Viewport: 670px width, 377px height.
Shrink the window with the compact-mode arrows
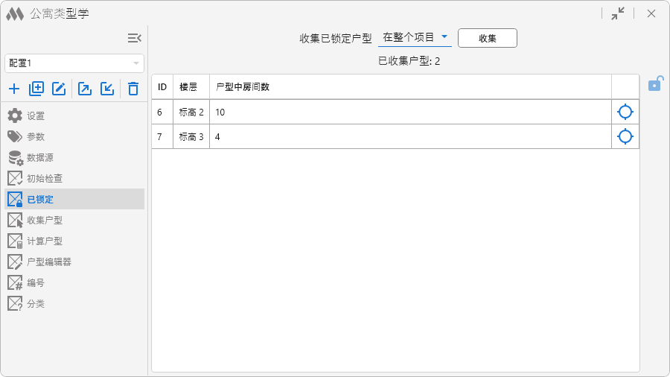[618, 13]
